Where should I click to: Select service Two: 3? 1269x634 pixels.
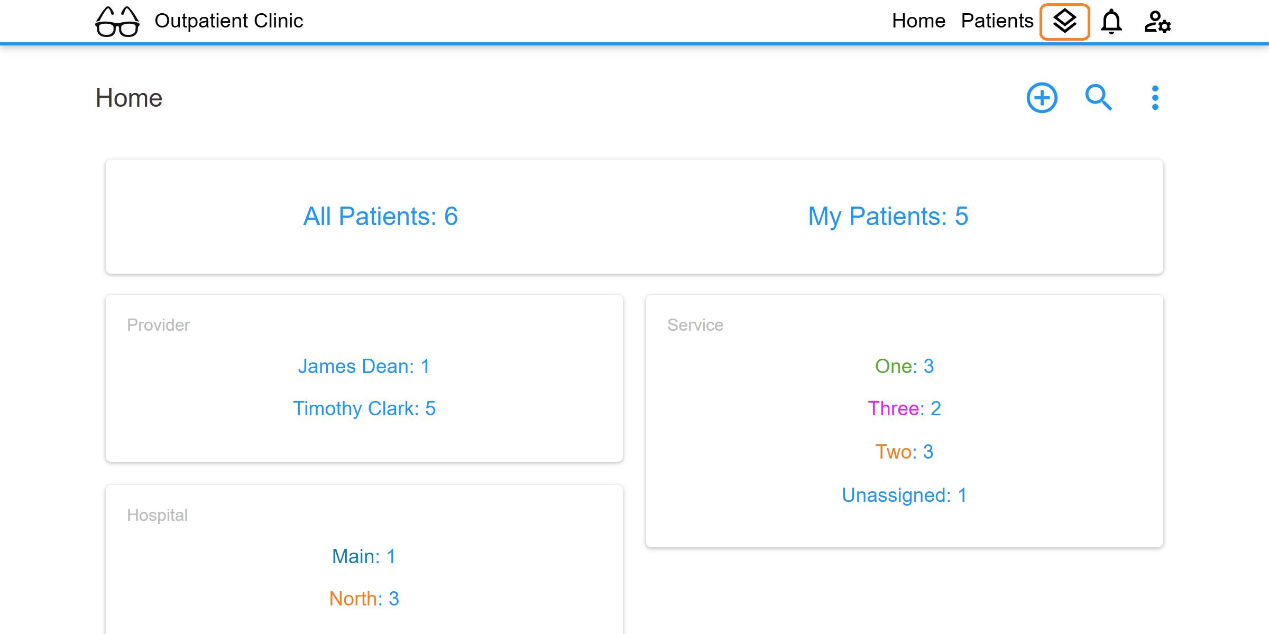click(904, 452)
